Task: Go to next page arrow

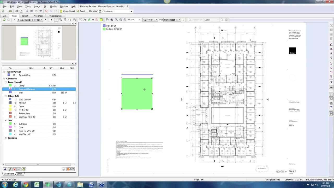Action: (x=45, y=20)
